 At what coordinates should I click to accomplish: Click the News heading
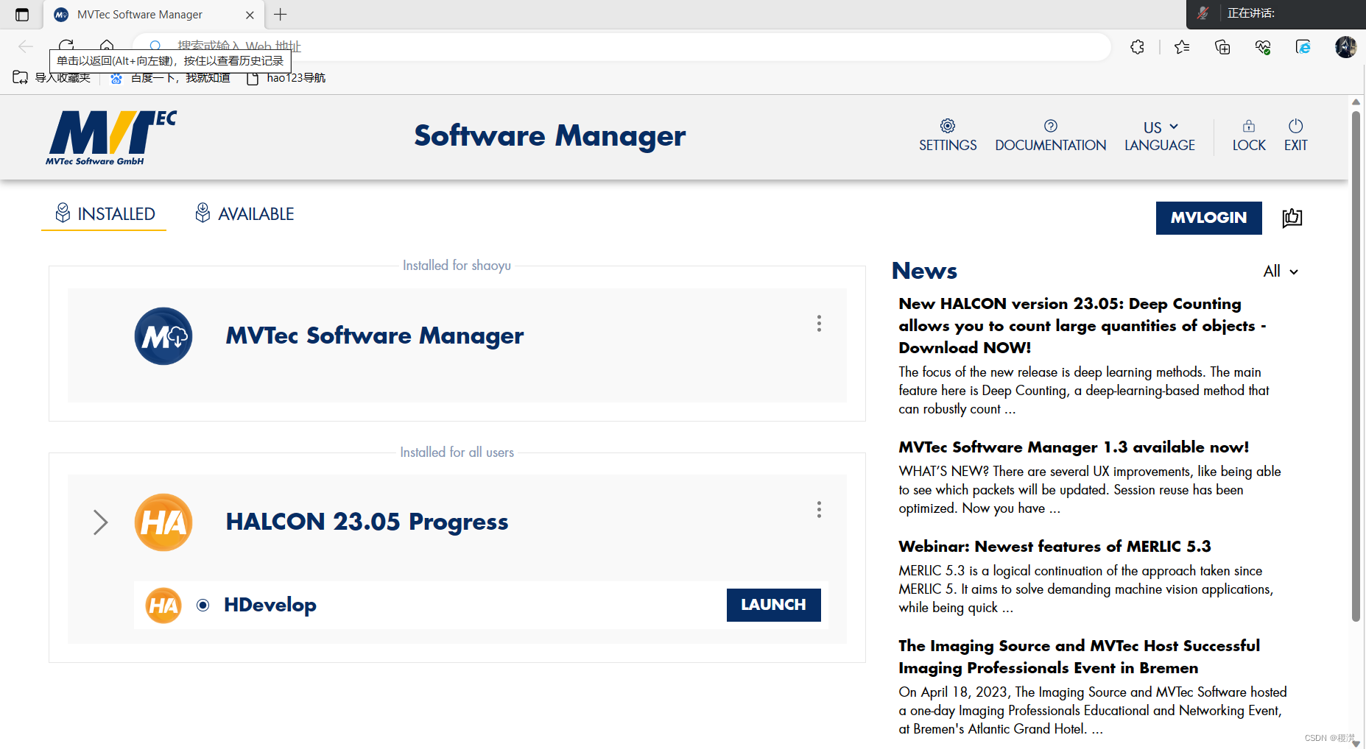(x=924, y=271)
